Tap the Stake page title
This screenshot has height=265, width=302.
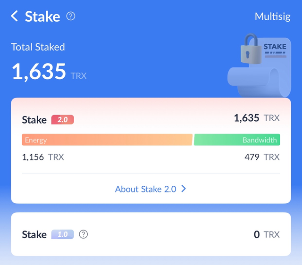click(42, 17)
